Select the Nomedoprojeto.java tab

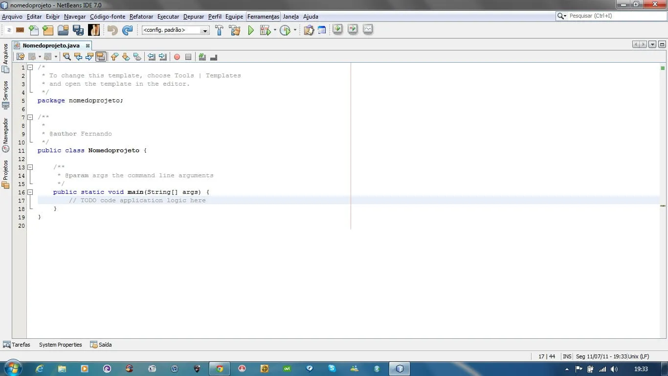(x=51, y=46)
